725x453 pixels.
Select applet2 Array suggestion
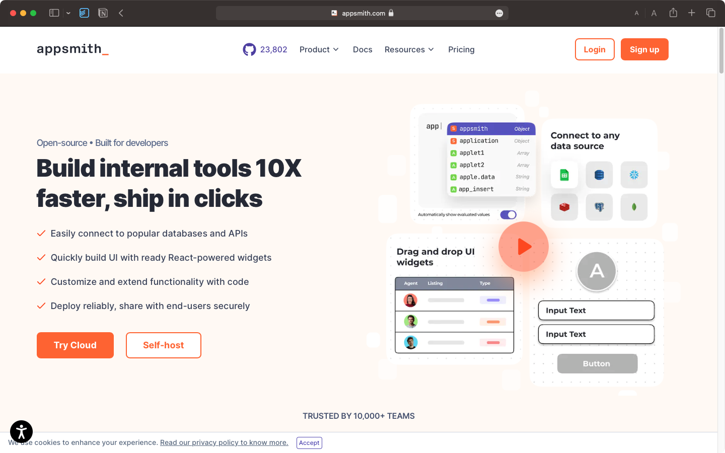491,165
